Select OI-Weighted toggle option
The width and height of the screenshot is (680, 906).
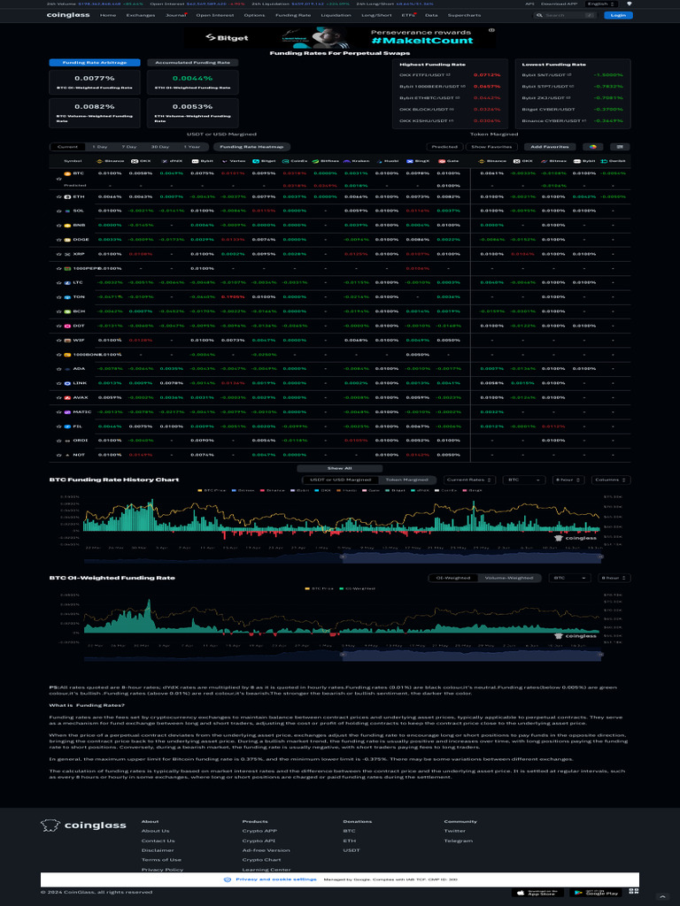click(453, 578)
